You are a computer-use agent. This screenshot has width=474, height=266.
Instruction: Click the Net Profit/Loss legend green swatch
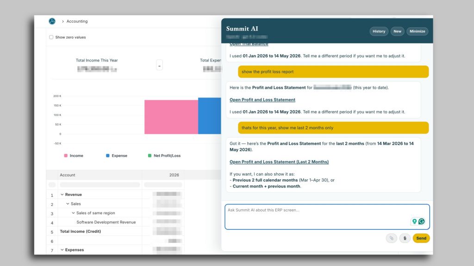click(150, 156)
